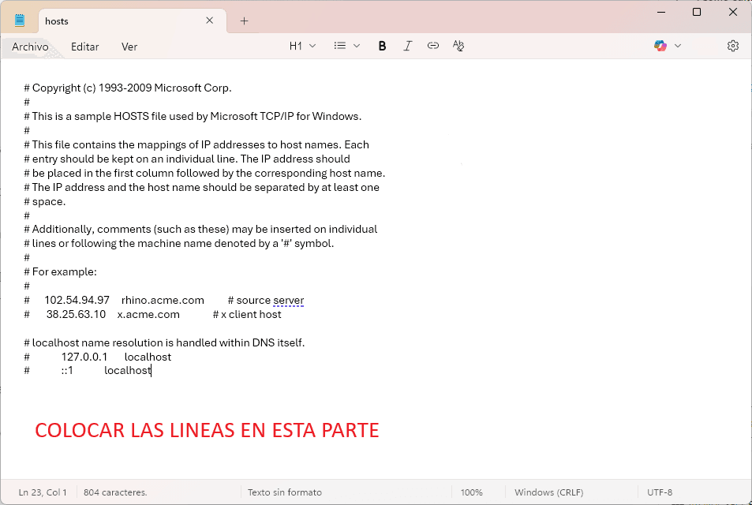The height and width of the screenshot is (505, 752).
Task: Click the Windows (CRLF) line ending indicator
Action: click(x=548, y=492)
